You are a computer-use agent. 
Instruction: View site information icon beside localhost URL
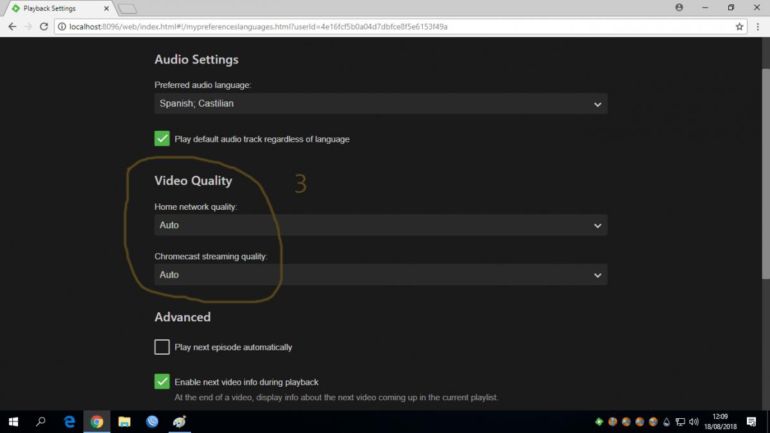[62, 27]
